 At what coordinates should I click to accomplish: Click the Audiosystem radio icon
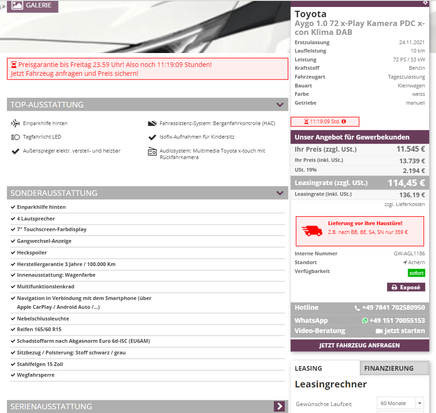click(x=152, y=151)
